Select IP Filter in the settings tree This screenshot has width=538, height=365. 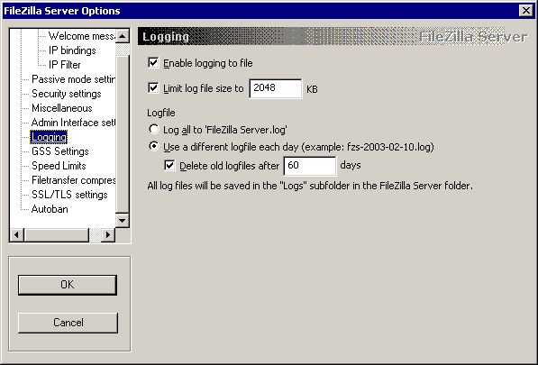coord(65,65)
